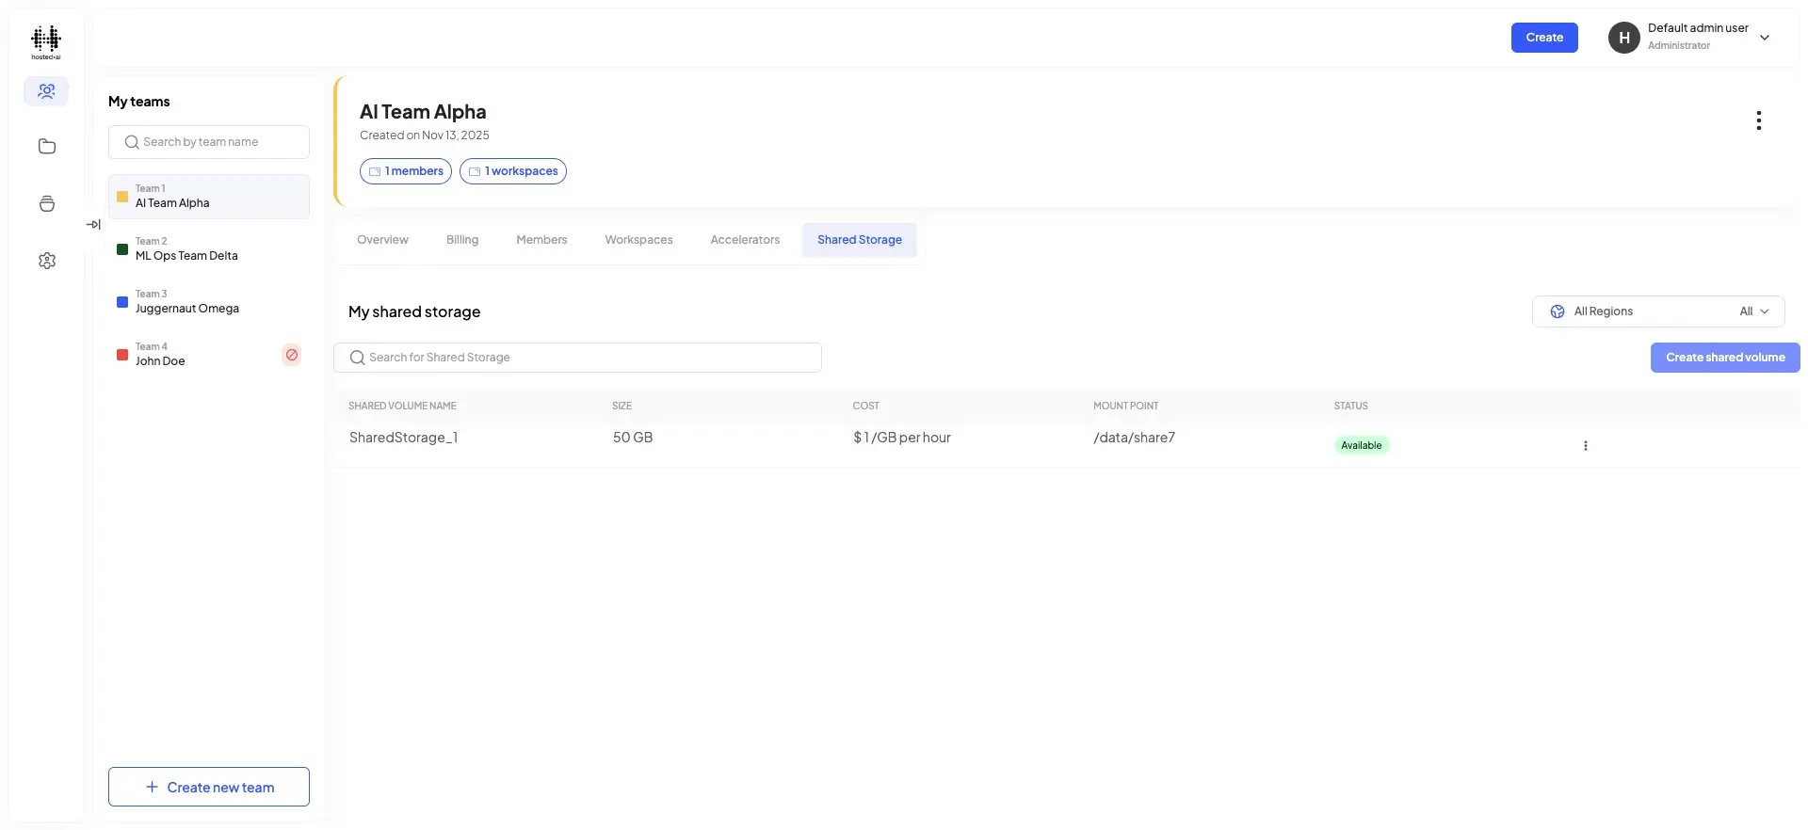Click the Created on Nov 13, 2025 text
This screenshot has height=830, width=1808.
pos(425,136)
